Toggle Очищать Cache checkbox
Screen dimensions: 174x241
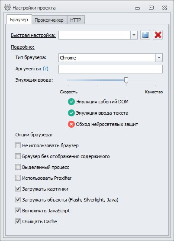coord(18,221)
